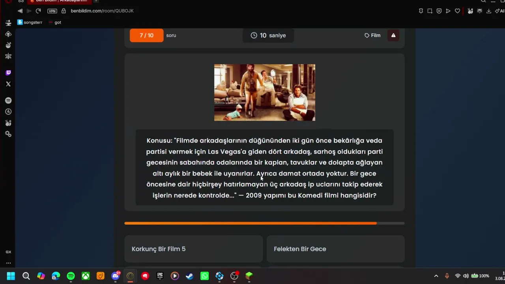Open the AI assistant button
Viewport: 505px width, 284px height.
(x=500, y=11)
